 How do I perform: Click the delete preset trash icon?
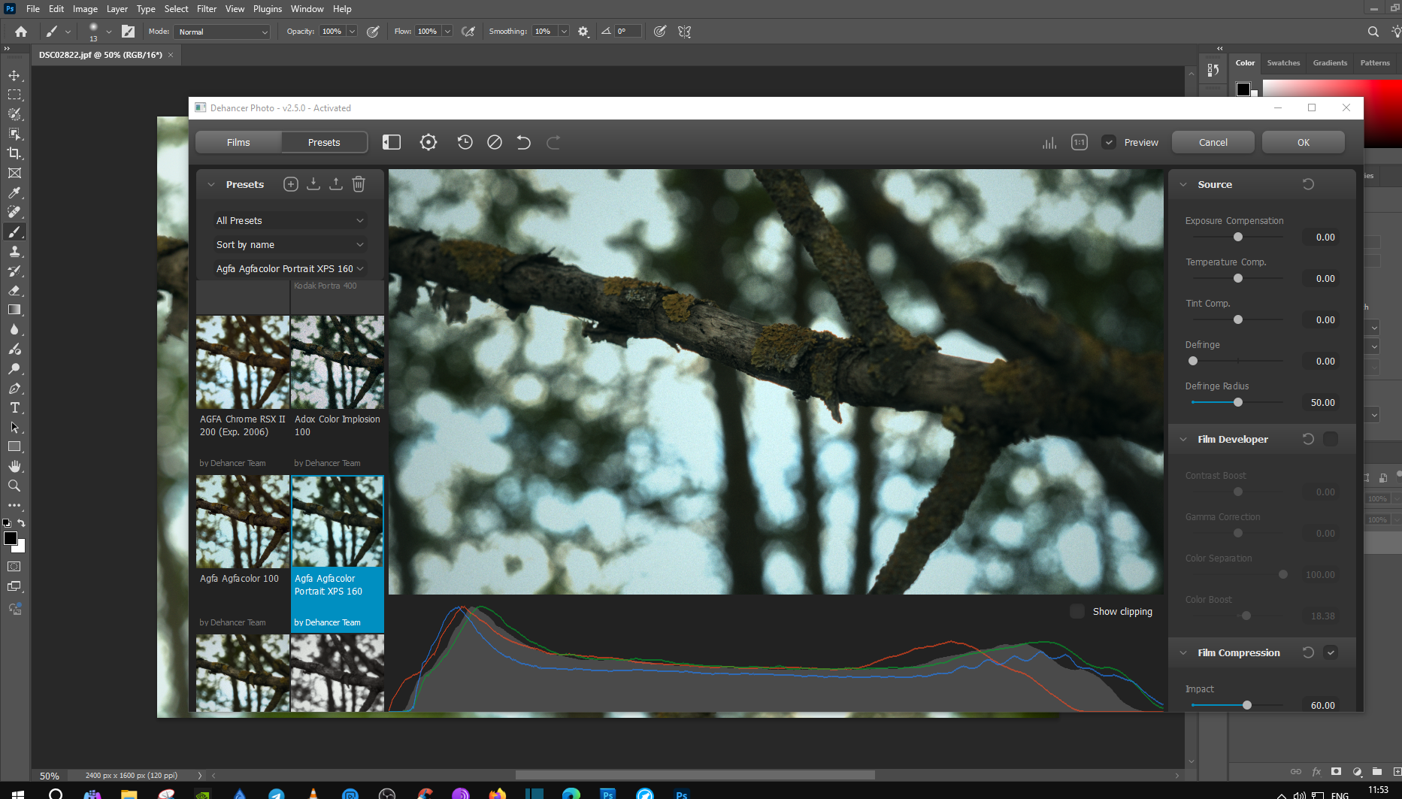[359, 184]
